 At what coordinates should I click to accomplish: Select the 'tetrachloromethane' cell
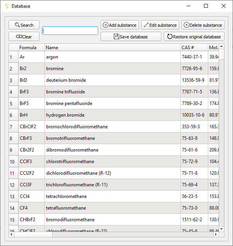click(x=113, y=196)
